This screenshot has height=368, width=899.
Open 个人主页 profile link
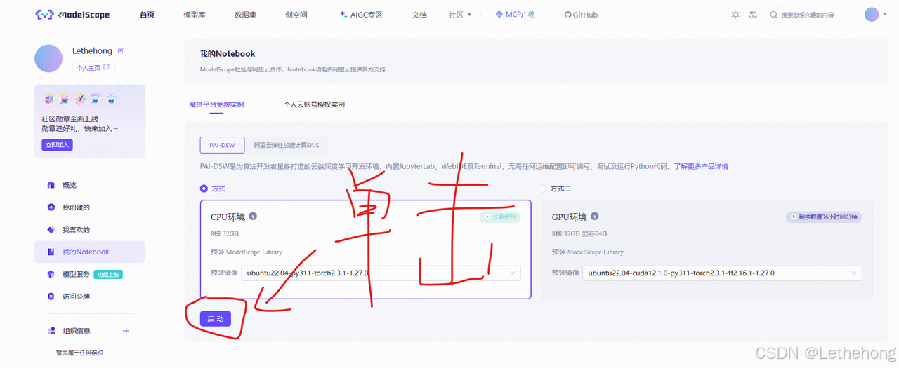(93, 67)
